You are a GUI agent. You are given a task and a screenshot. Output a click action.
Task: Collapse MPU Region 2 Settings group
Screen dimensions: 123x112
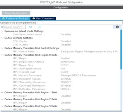coord(2,99)
